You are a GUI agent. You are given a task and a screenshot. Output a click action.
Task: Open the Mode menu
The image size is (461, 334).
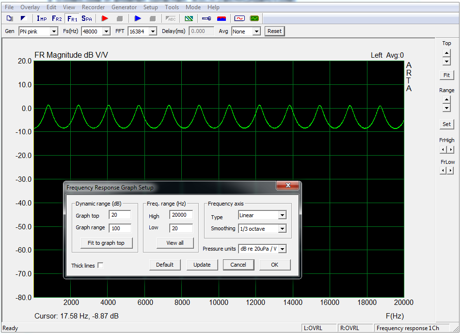coord(193,7)
